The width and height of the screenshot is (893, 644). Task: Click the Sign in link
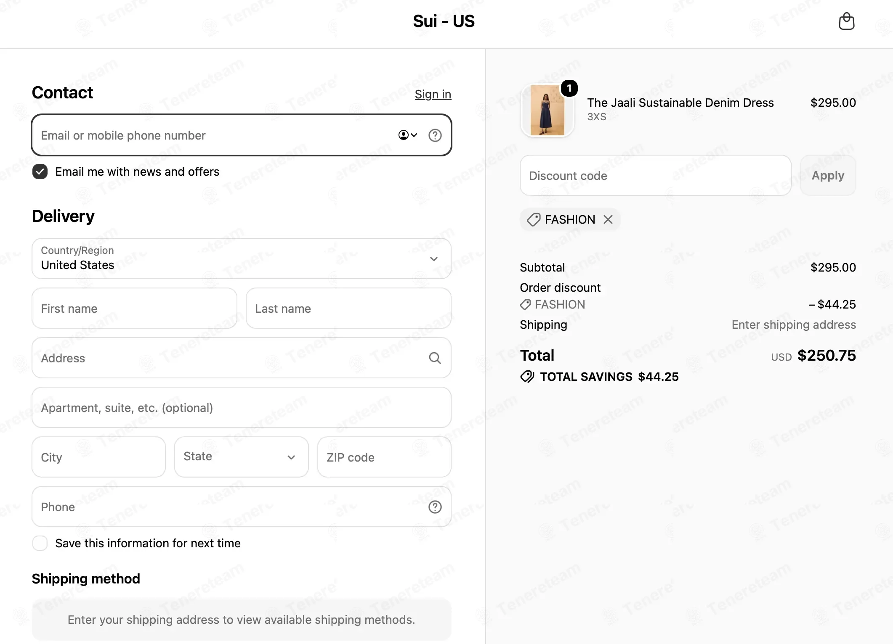click(x=433, y=95)
